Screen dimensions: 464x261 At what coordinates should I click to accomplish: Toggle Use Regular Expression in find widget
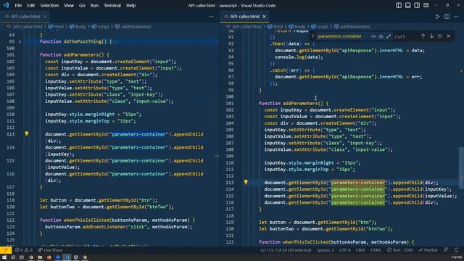tap(389, 36)
